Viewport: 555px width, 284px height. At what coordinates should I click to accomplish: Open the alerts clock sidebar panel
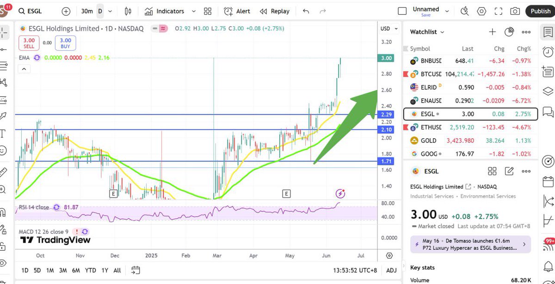548,51
